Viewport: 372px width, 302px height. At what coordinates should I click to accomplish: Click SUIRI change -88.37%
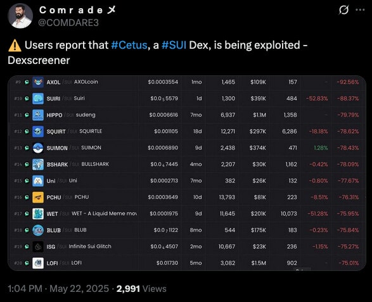tap(348, 98)
